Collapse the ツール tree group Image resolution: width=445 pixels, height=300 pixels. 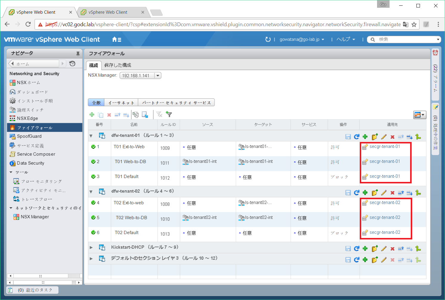pos(11,172)
